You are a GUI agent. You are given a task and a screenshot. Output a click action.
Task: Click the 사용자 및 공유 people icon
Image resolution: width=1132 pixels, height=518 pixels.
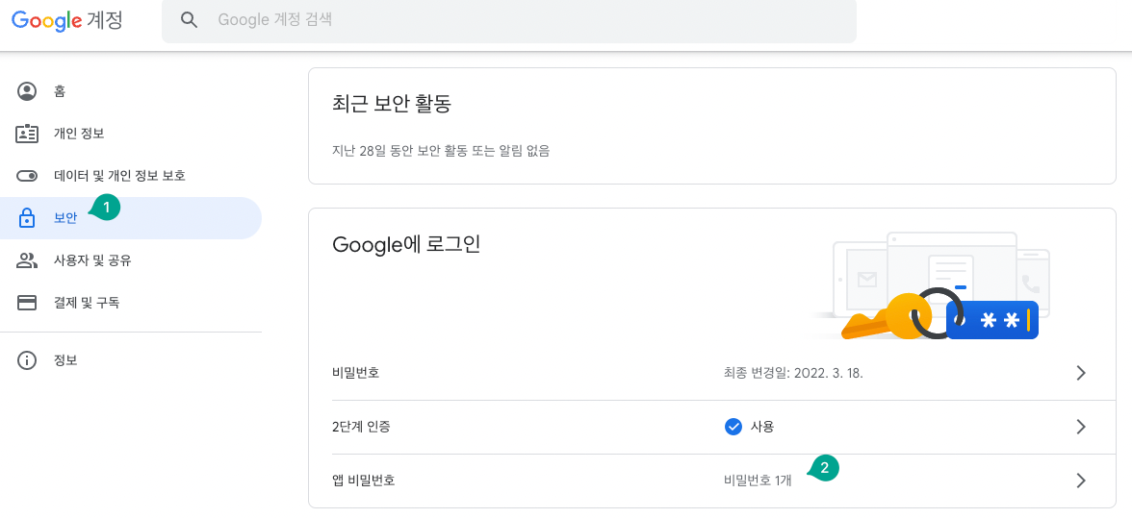point(27,260)
